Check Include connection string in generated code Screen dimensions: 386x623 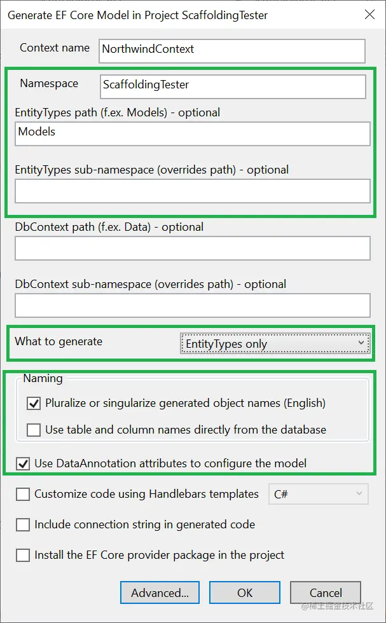pyautogui.click(x=23, y=524)
